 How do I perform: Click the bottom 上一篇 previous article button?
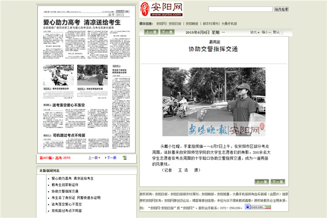(262, 182)
